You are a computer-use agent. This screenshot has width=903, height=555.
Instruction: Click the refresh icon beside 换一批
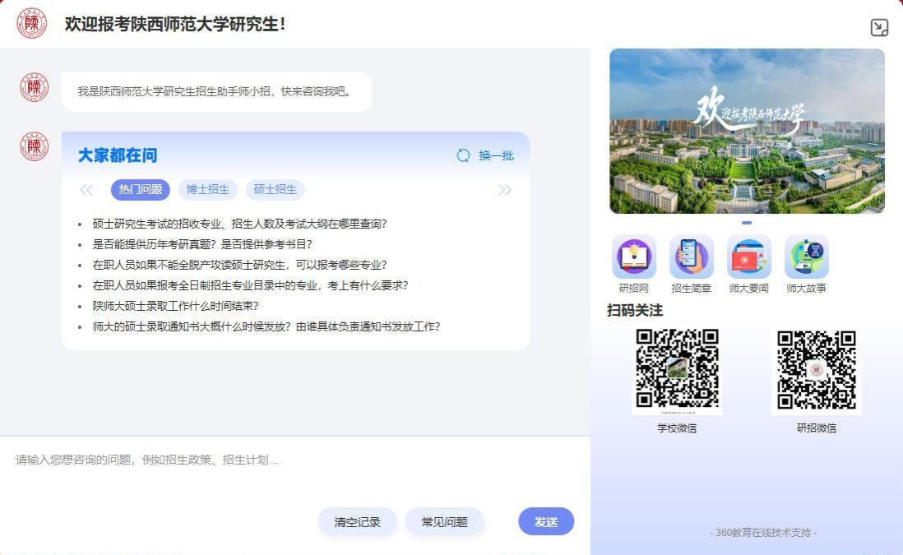(464, 155)
